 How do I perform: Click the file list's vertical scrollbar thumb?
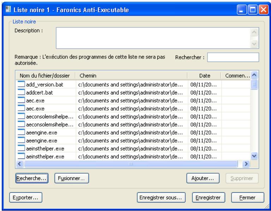[x=254, y=84]
